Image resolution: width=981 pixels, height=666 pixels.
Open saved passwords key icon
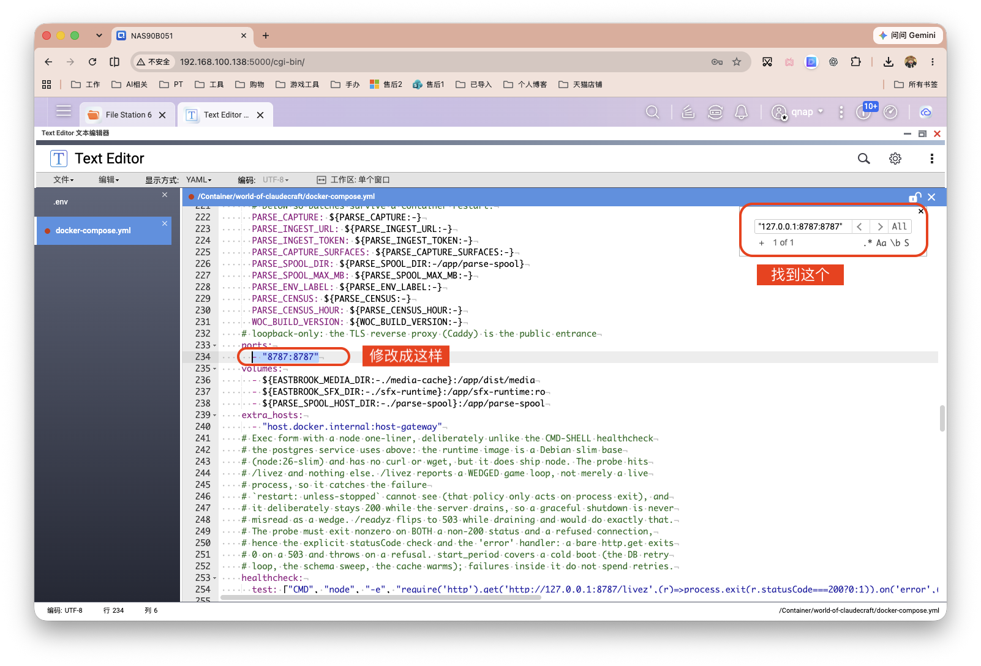click(717, 62)
